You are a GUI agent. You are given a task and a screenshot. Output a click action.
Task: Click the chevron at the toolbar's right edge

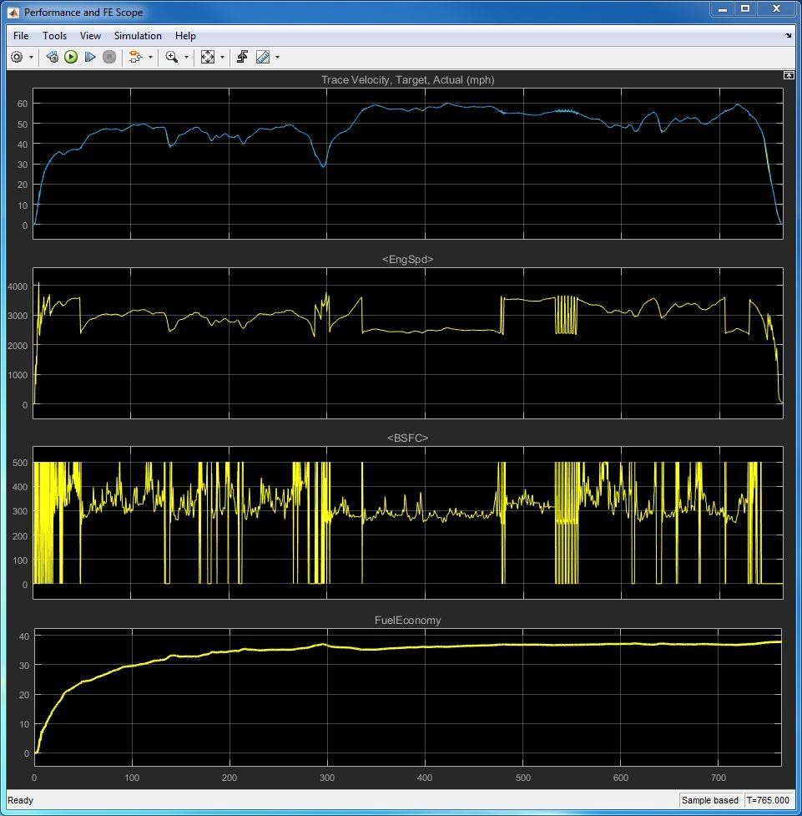pos(788,36)
